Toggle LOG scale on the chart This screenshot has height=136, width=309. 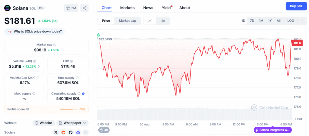pos(291,21)
